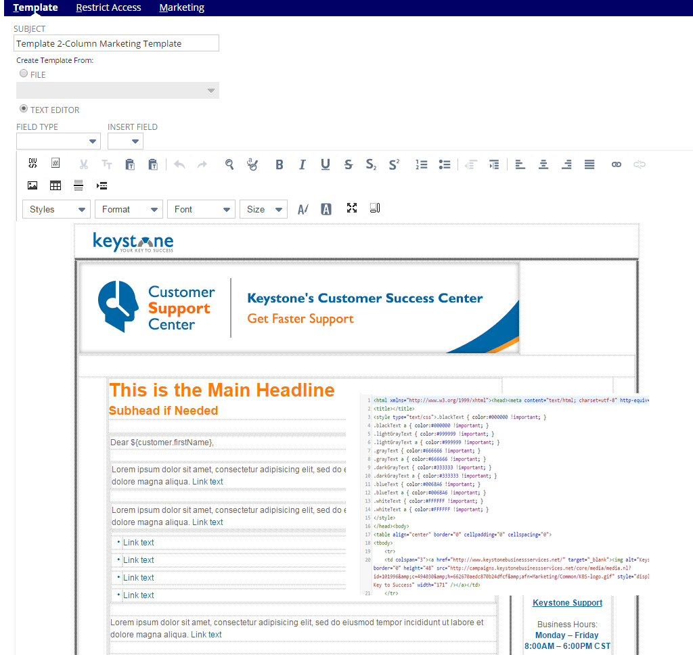Image resolution: width=693 pixels, height=655 pixels.
Task: Open the Size dropdown
Action: pyautogui.click(x=264, y=210)
